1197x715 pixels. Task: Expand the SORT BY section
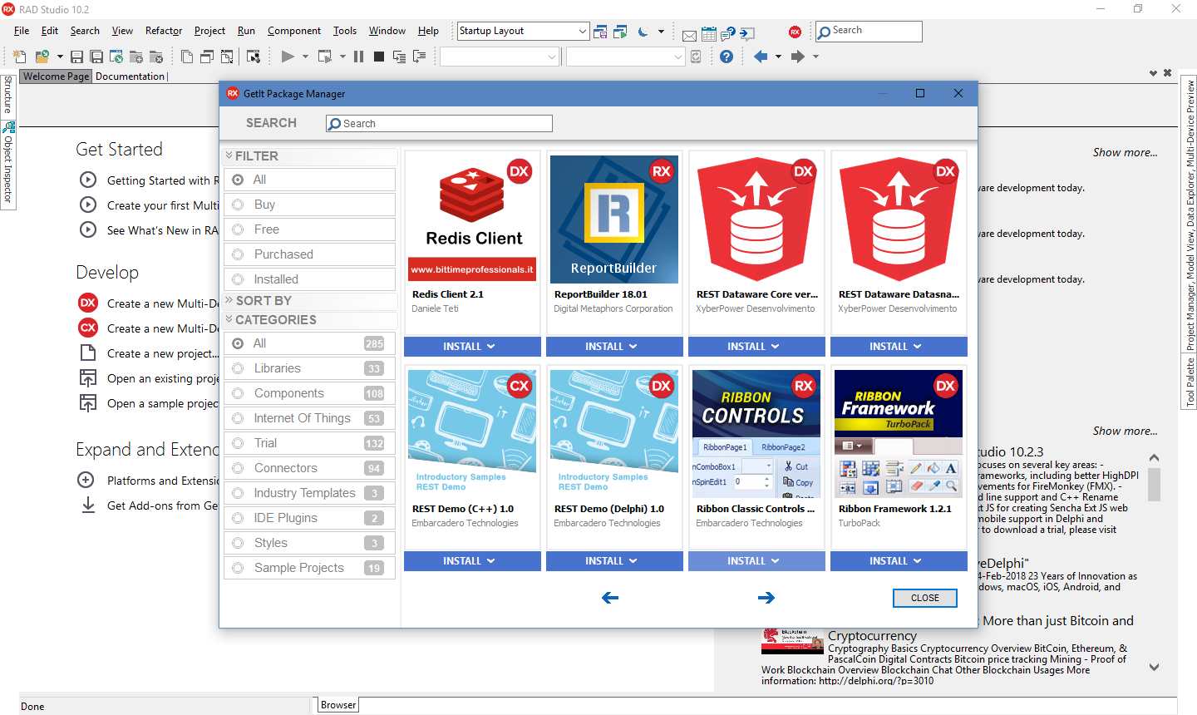(x=309, y=301)
